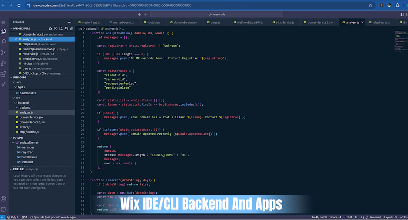Close the analyzer.js editor tab
Image resolution: width=408 pixels, height=220 pixels.
point(362,22)
